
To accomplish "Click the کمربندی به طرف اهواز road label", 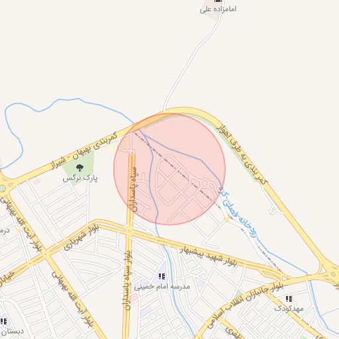I will click(x=242, y=154).
